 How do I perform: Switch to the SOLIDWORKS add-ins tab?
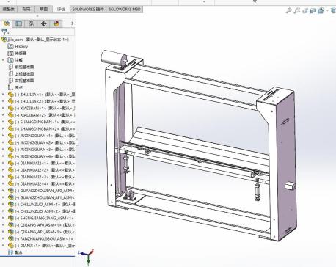tap(88, 10)
